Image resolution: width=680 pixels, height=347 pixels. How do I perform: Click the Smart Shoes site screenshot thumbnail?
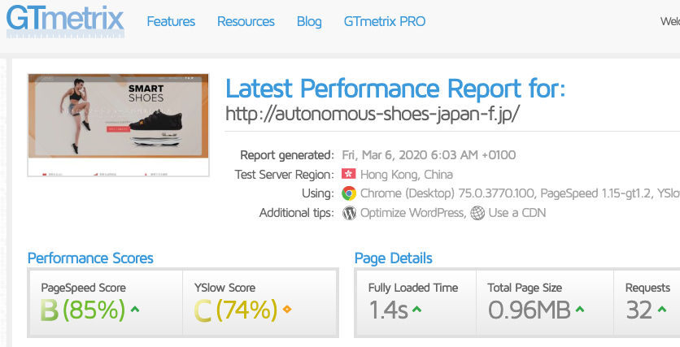(x=119, y=125)
